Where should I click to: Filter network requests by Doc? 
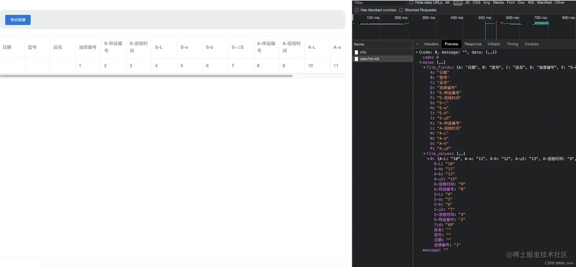[521, 3]
